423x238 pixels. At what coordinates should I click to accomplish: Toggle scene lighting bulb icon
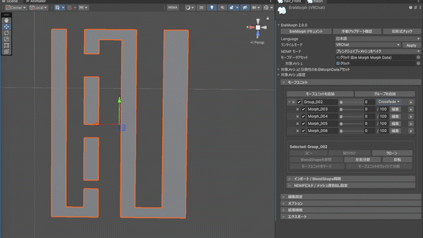(211, 7)
